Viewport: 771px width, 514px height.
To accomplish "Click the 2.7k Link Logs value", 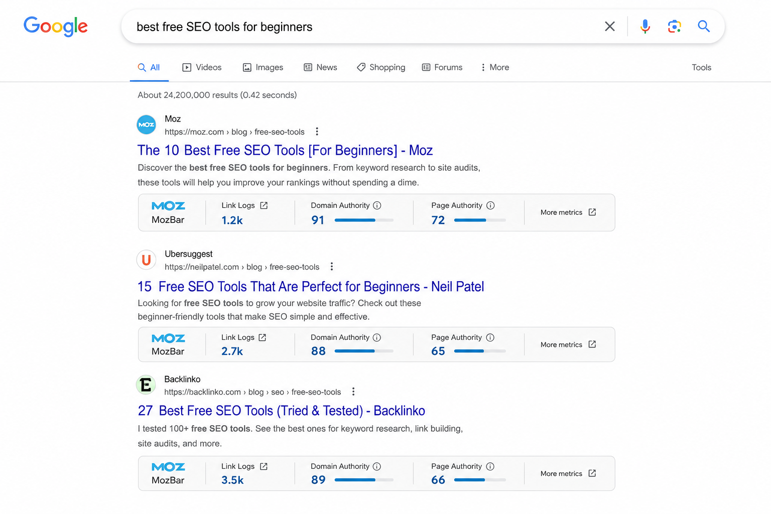I will point(232,351).
